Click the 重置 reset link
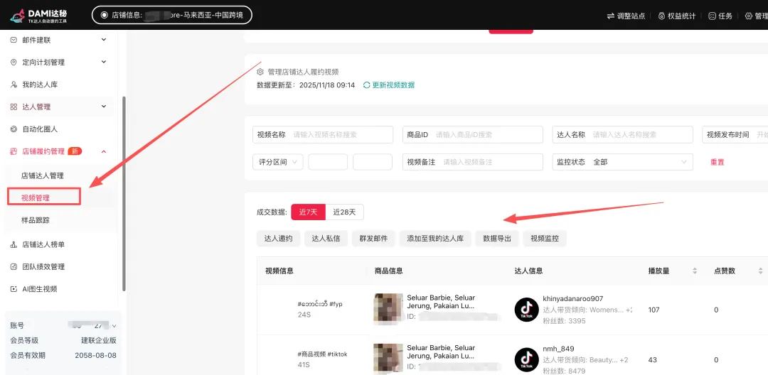 pos(717,163)
